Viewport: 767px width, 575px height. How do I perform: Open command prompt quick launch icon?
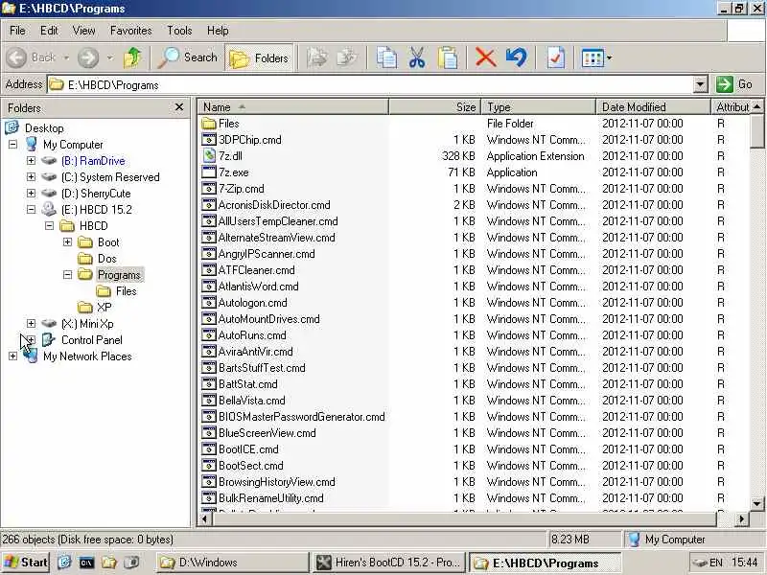[86, 563]
